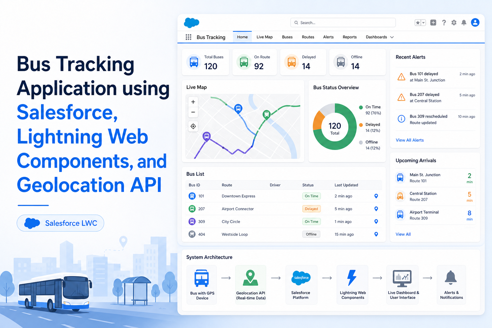Click the Last Updated column header

tap(346, 185)
